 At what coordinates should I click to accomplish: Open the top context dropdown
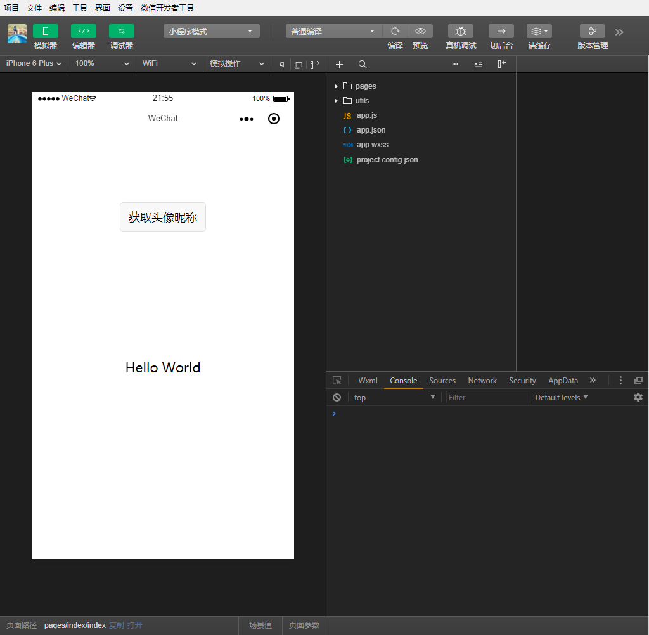(394, 397)
